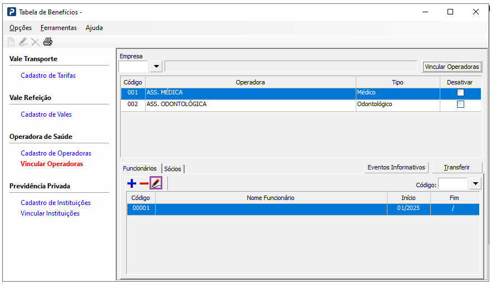The image size is (492, 285).
Task: Click the Eventos Informativos button
Action: coord(396,167)
